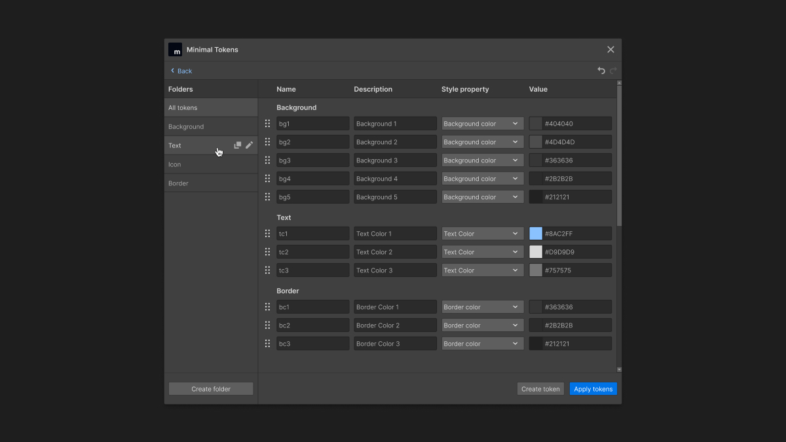786x442 pixels.
Task: Click the Create token button
Action: 540,389
